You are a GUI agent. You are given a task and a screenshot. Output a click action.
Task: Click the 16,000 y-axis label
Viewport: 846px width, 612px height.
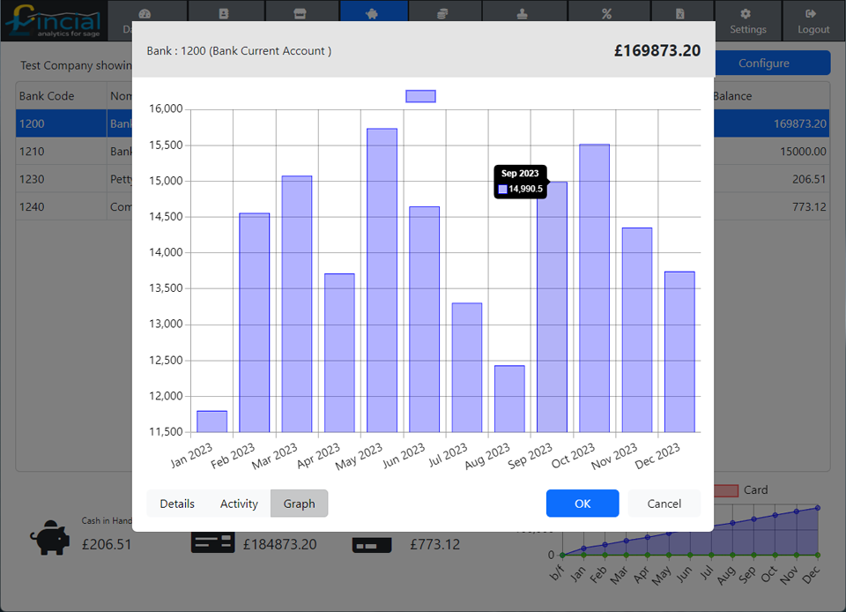point(167,109)
